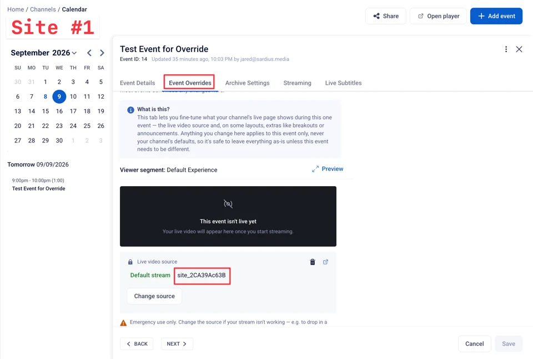Go to previous month in calendar

point(89,53)
